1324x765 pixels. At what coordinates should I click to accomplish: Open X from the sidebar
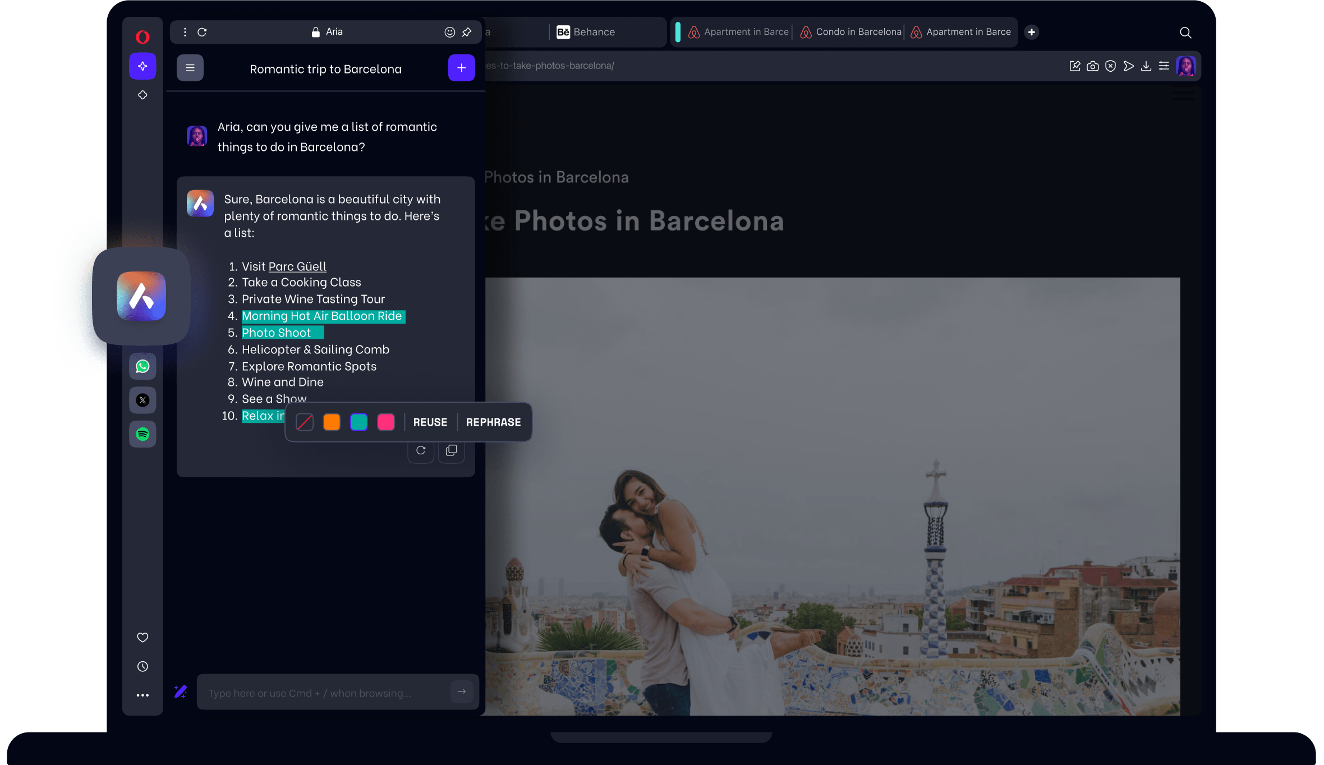coord(142,400)
